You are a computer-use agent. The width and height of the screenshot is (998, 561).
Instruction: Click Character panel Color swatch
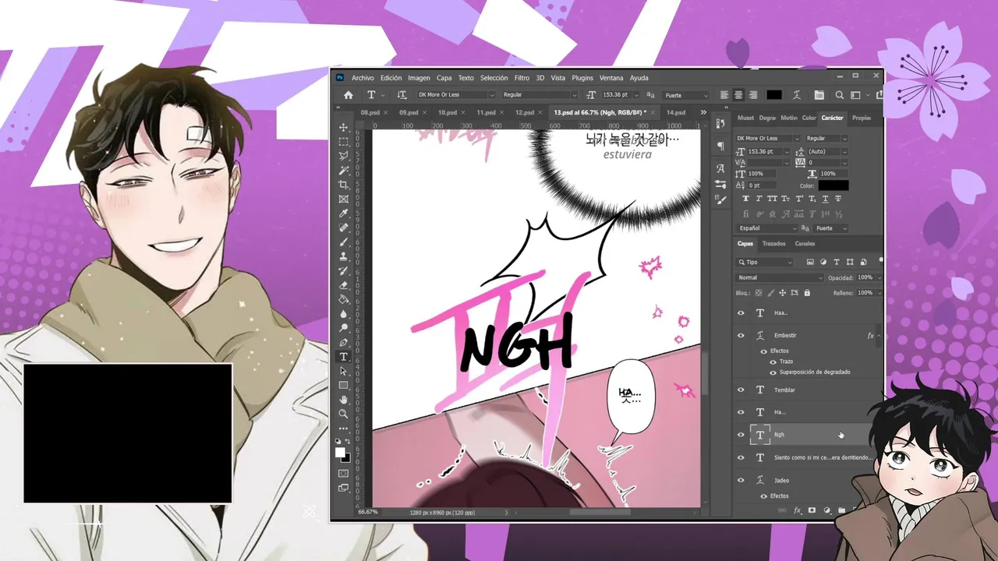tap(833, 185)
